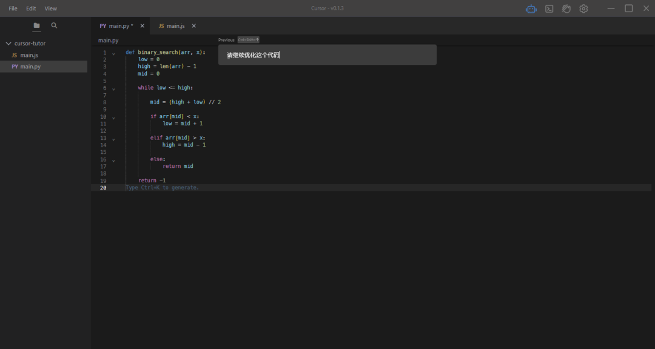
Task: Collapse the cursor-tutor folder
Action: pyautogui.click(x=8, y=44)
